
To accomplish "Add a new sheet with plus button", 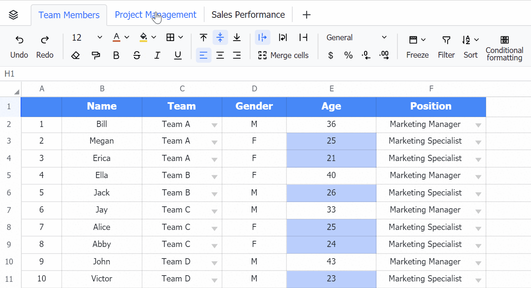I will [x=307, y=15].
